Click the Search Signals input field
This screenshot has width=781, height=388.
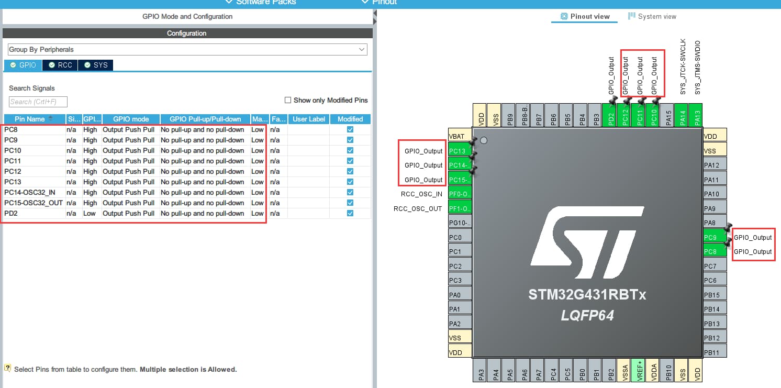pyautogui.click(x=38, y=102)
